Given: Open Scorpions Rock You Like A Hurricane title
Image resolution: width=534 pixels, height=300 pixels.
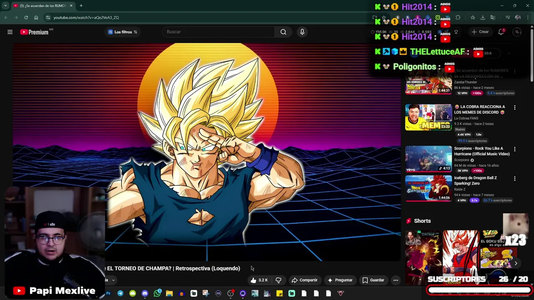Looking at the screenshot, I should [x=481, y=151].
